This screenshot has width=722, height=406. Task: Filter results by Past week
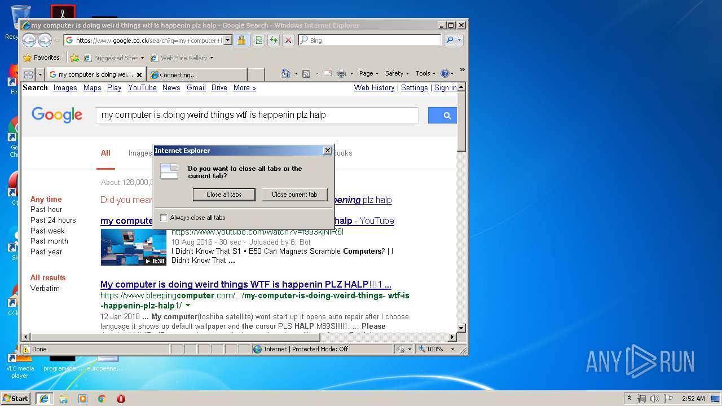pyautogui.click(x=47, y=231)
